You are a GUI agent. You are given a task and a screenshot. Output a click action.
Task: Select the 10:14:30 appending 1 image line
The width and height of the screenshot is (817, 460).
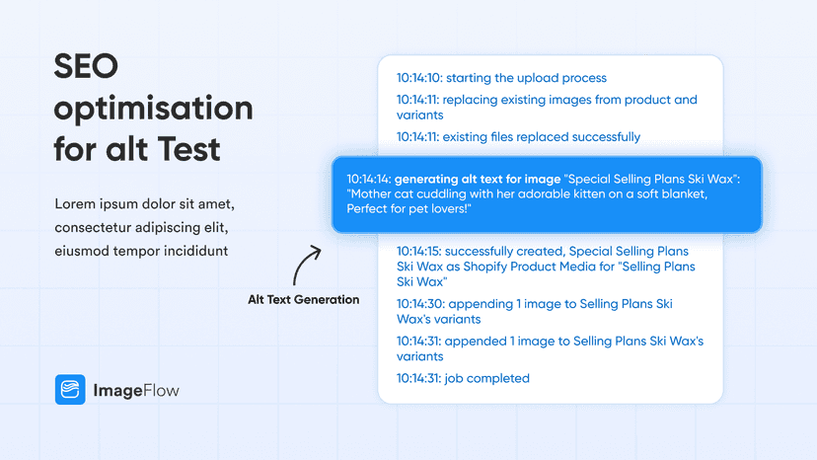[534, 311]
